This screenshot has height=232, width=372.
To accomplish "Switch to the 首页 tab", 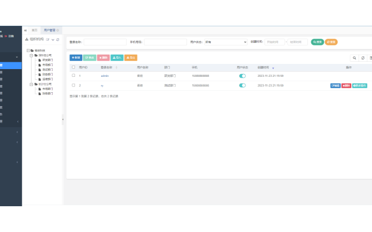I will click(35, 30).
